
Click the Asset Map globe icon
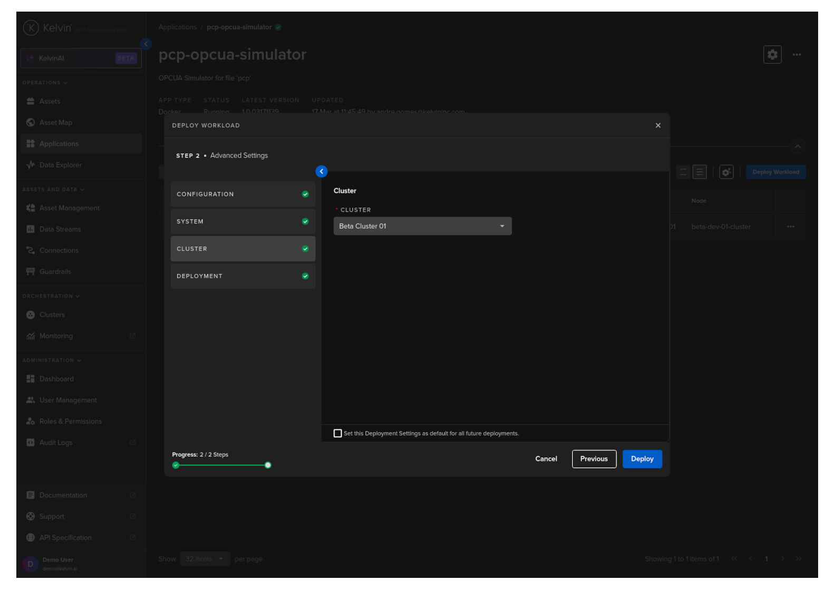pos(31,122)
